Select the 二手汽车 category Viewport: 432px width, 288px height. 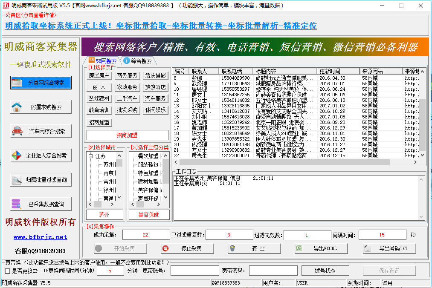click(x=127, y=98)
